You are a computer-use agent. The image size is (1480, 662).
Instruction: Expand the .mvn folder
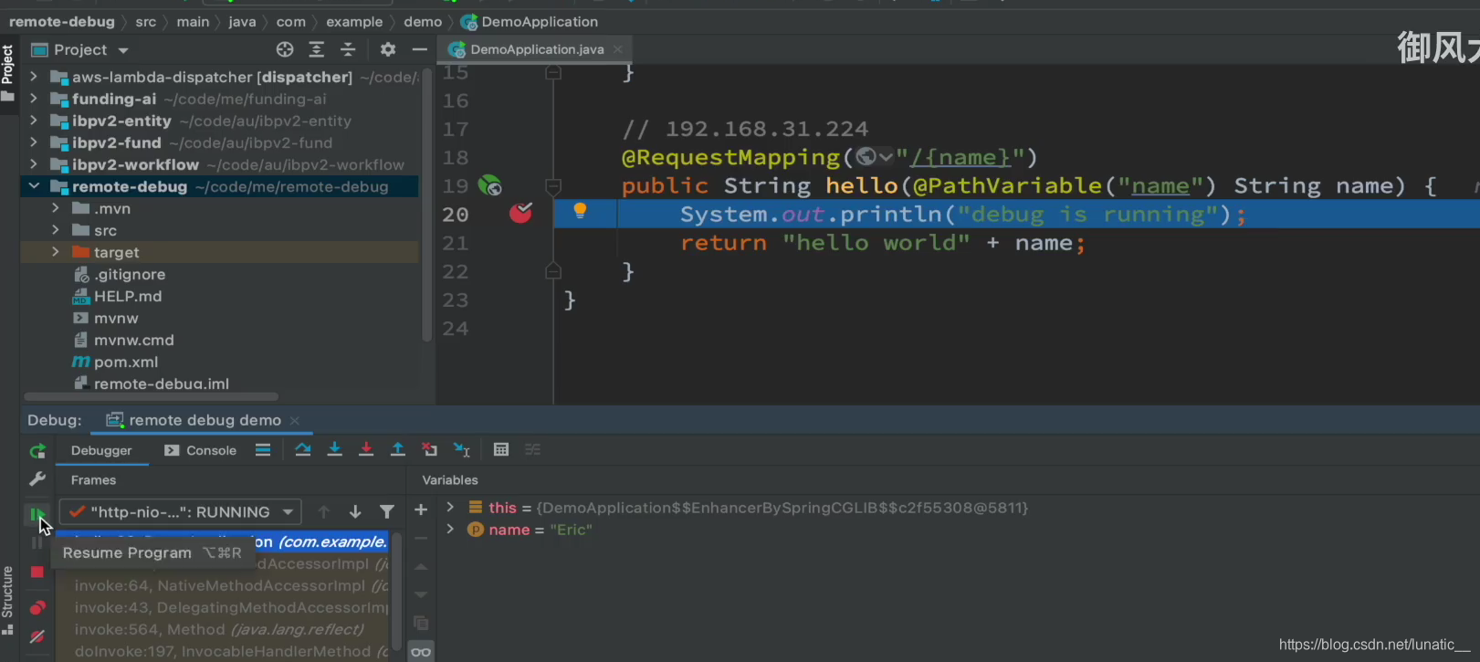pos(56,208)
